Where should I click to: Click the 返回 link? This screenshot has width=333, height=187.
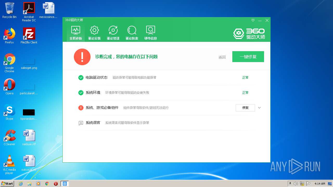click(222, 57)
